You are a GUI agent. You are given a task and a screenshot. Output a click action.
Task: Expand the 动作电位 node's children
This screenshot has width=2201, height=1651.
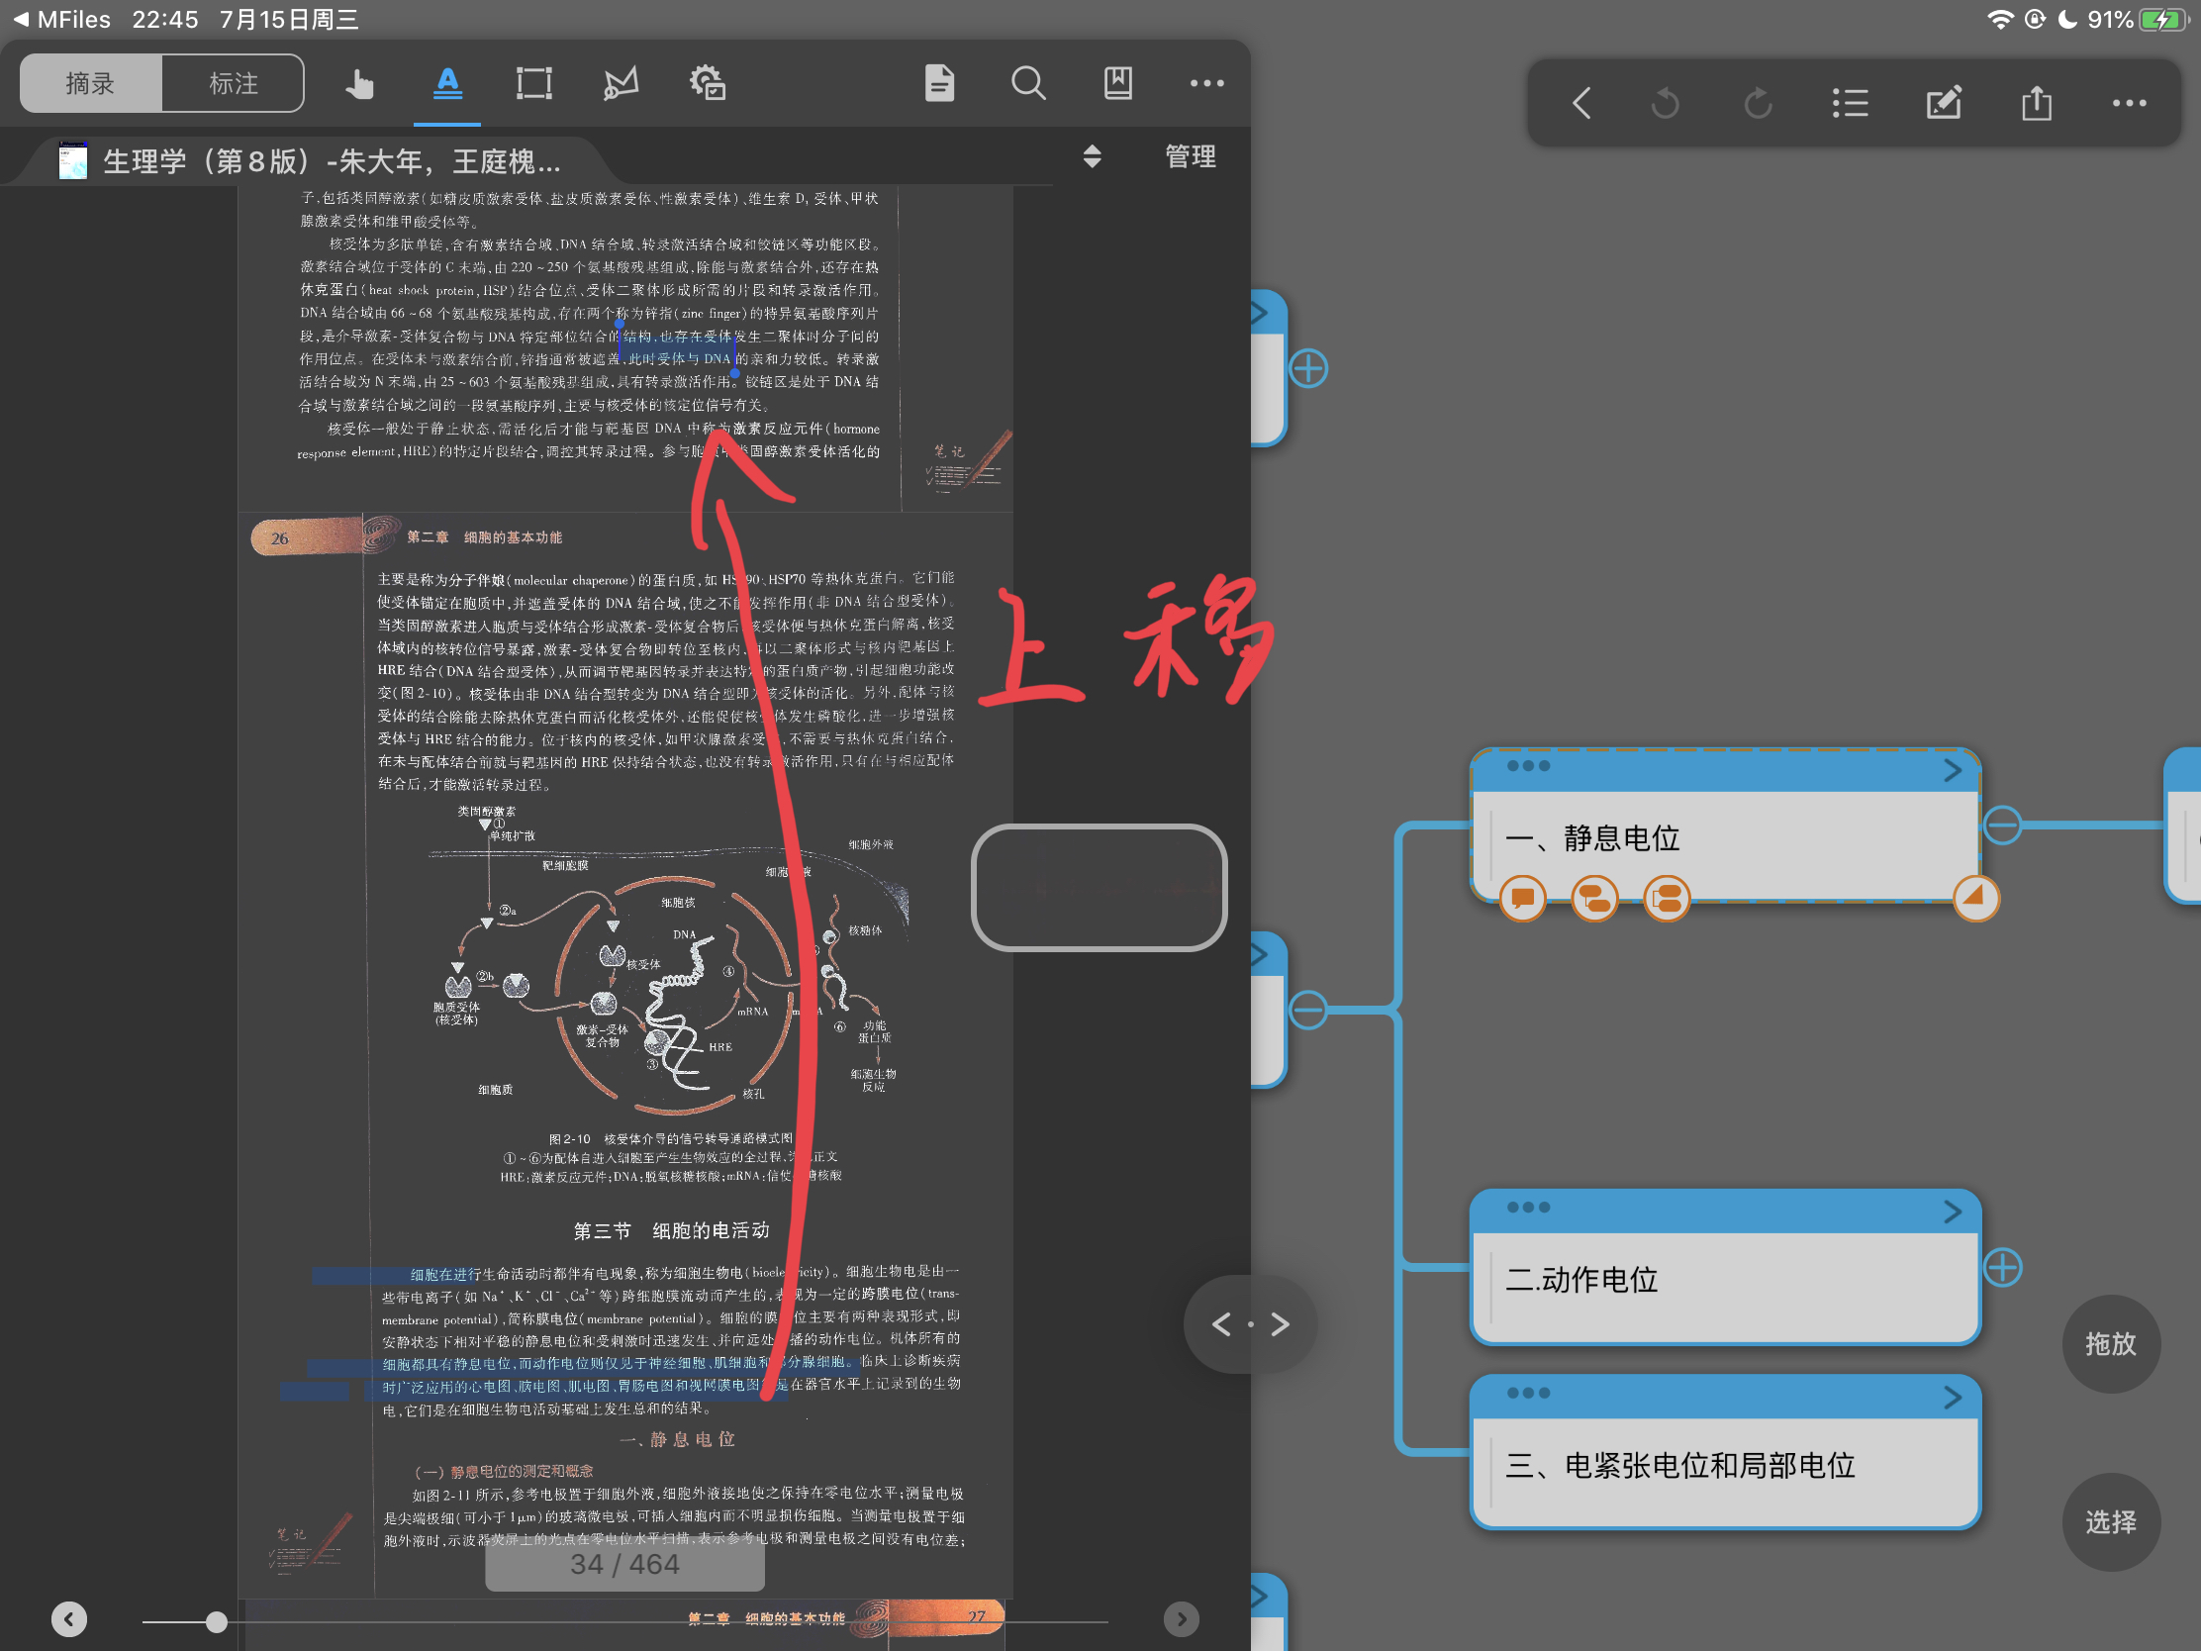click(2002, 1267)
